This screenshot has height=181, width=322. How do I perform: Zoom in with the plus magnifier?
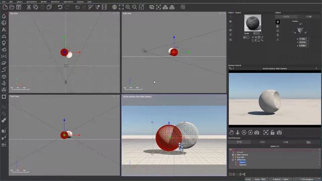click(x=128, y=7)
